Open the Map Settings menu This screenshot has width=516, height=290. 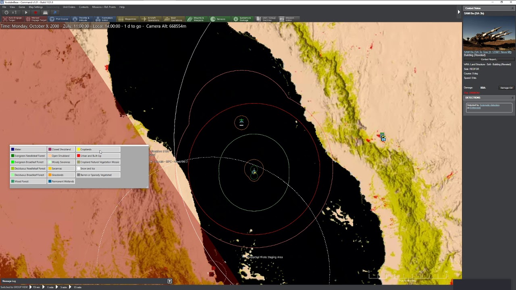point(35,7)
